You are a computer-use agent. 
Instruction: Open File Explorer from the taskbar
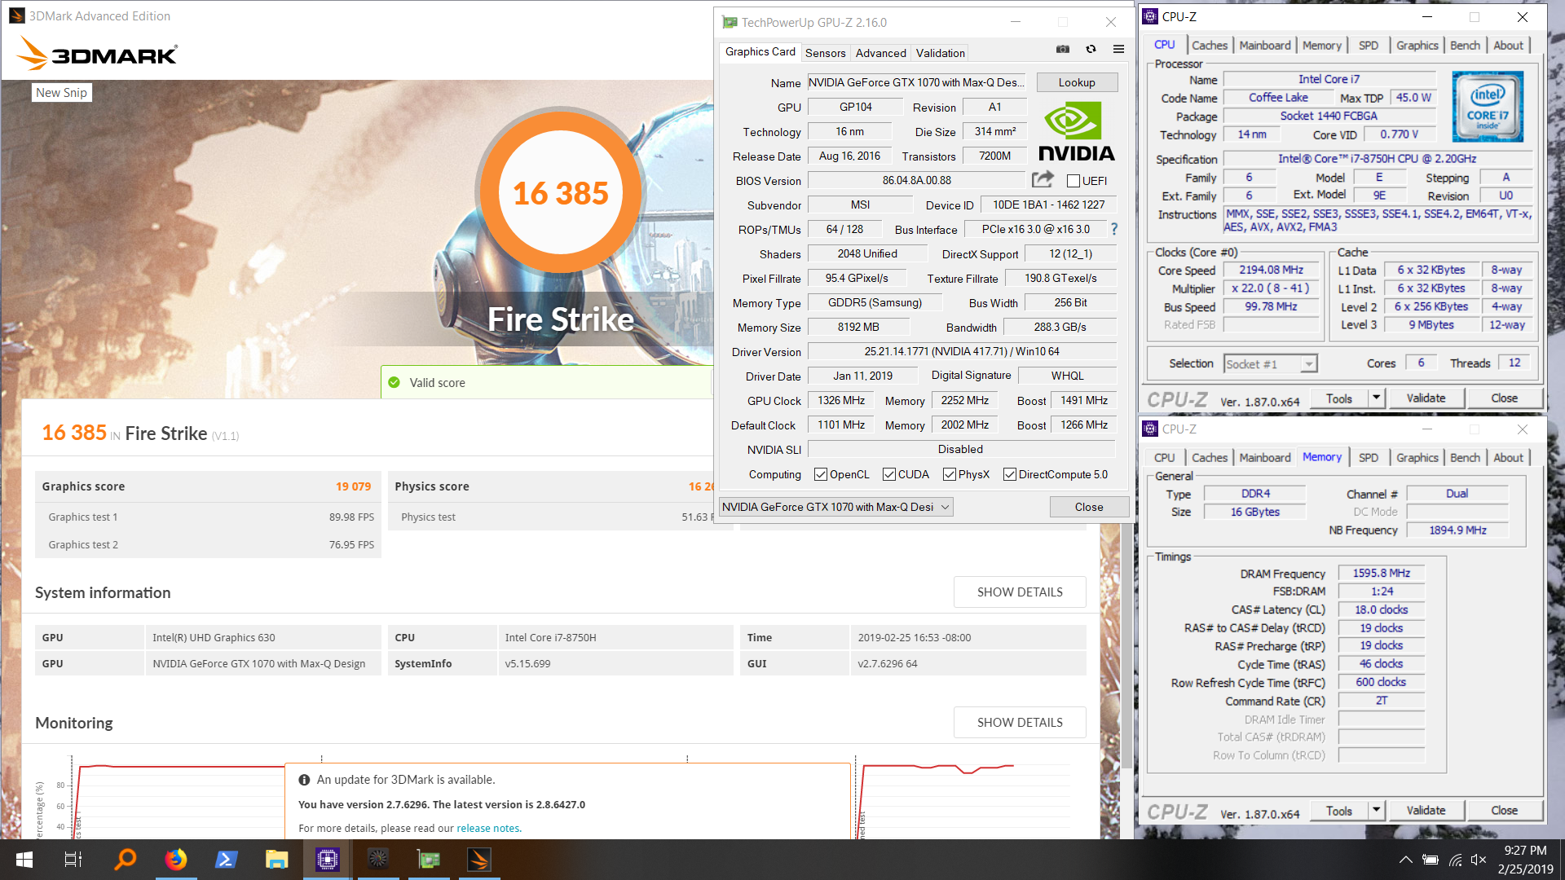click(276, 860)
